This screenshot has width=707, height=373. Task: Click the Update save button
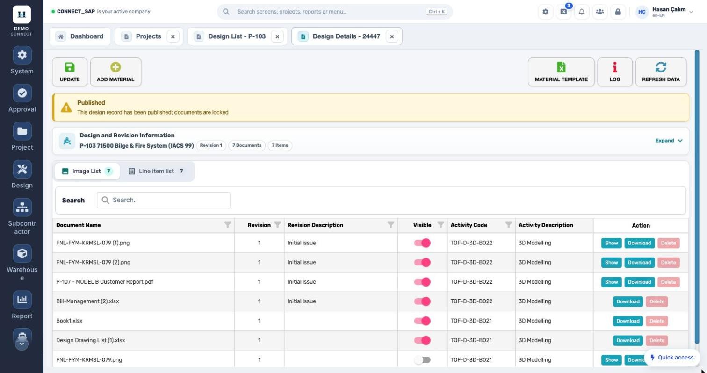point(70,72)
